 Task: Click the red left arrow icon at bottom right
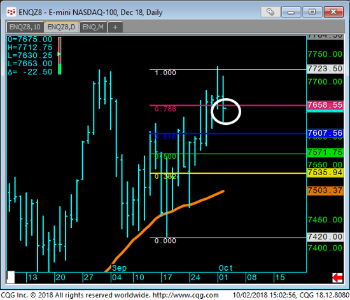tap(337, 278)
